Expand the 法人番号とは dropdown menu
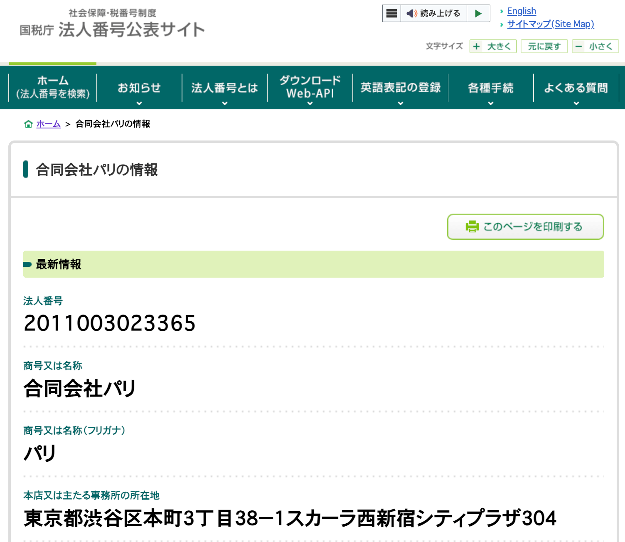625x542 pixels. [224, 88]
